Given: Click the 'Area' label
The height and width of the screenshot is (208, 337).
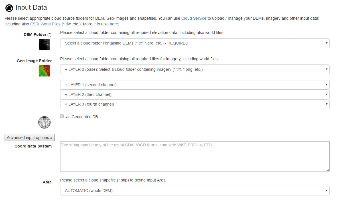Looking at the screenshot, I should pyautogui.click(x=47, y=182).
